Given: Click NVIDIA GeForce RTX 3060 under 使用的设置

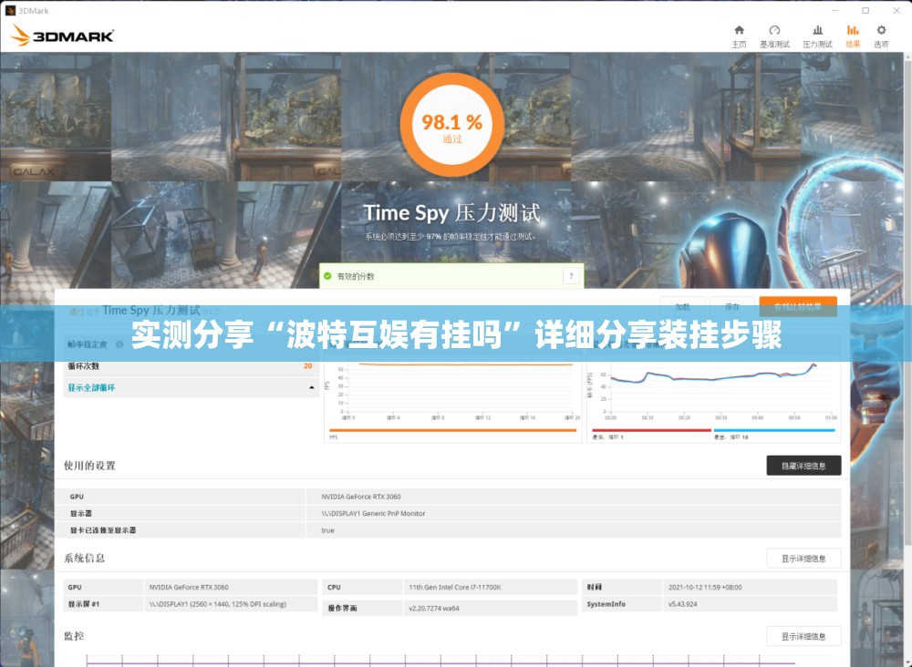Looking at the screenshot, I should click(360, 497).
